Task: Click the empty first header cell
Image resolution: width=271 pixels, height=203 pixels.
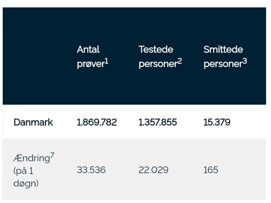Action: (37, 56)
